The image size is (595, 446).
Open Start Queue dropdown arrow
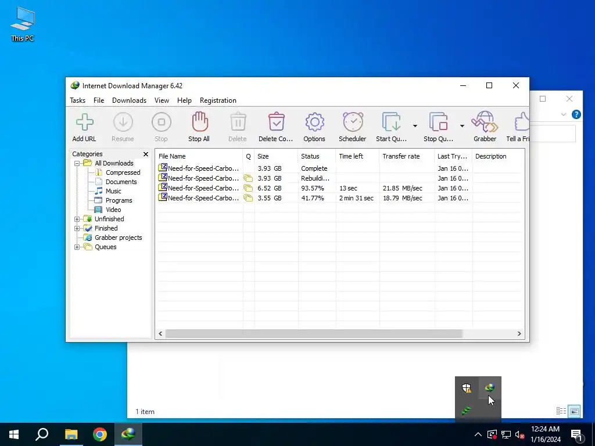click(415, 125)
